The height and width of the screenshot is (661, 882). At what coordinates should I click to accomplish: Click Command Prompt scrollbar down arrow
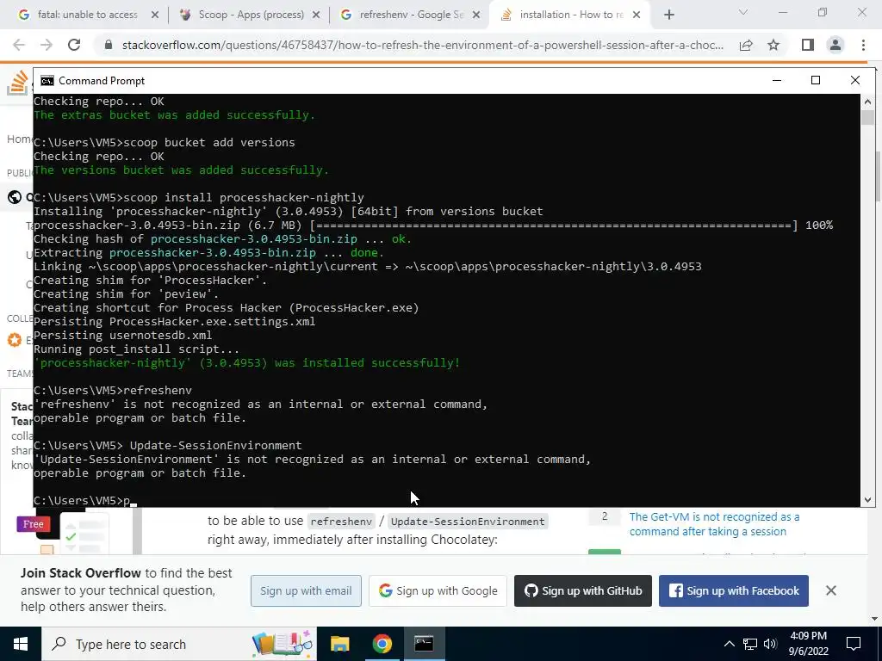pos(867,500)
